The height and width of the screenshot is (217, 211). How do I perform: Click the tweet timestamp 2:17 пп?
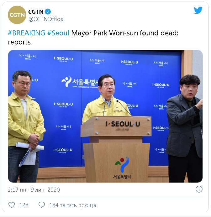click(x=17, y=190)
